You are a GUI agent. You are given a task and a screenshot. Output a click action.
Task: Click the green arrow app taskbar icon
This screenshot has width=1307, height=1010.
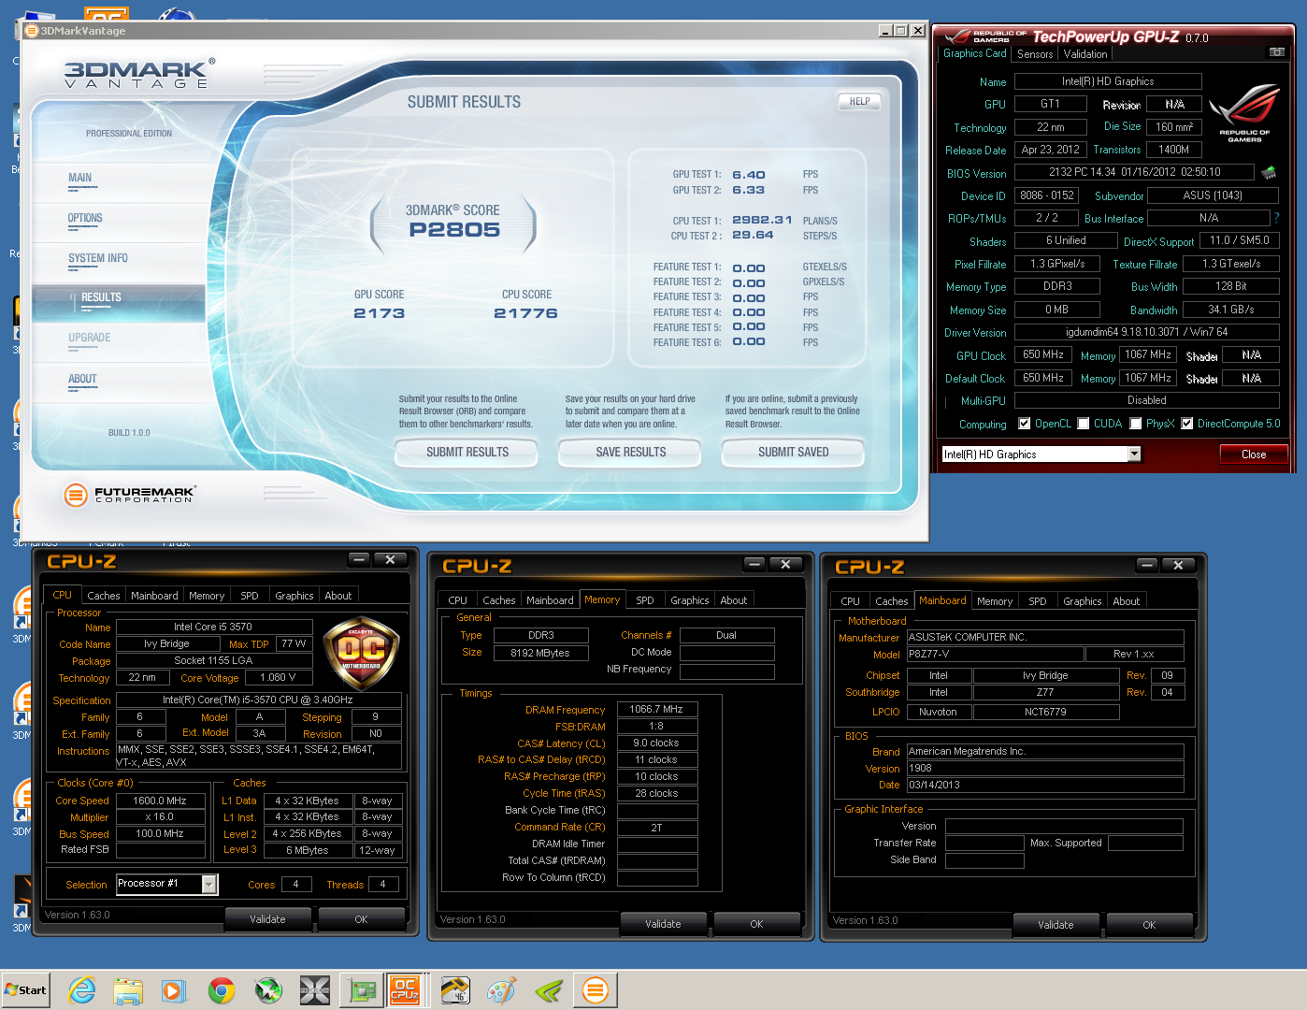pos(268,990)
